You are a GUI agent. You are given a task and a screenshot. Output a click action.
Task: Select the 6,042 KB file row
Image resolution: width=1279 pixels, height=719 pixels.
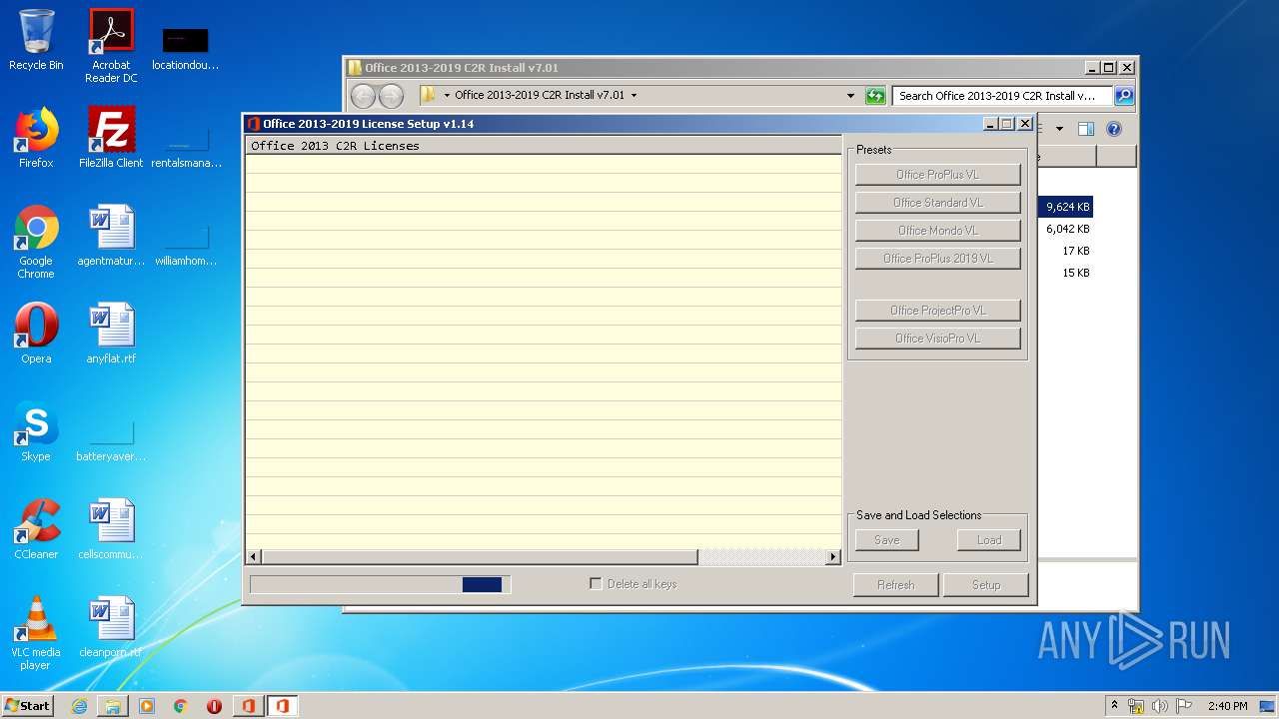click(1066, 229)
